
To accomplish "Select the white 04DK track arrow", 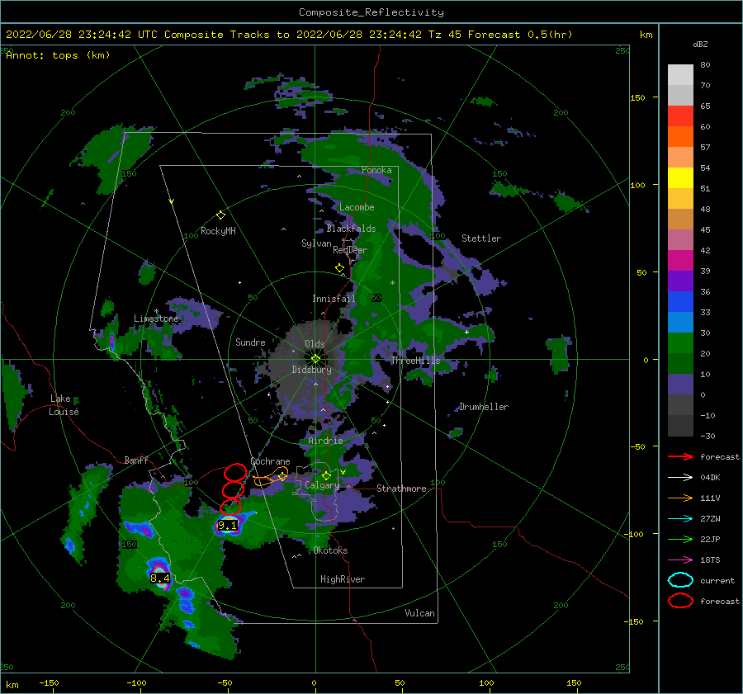I will point(680,478).
